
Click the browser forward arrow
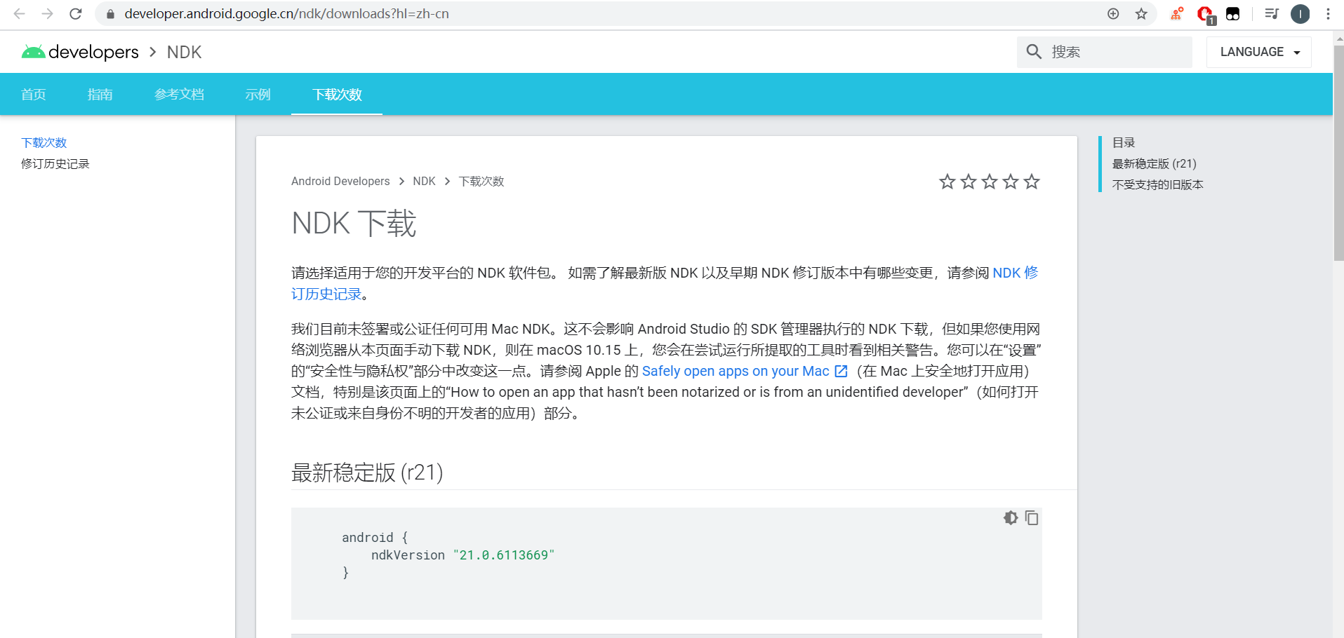pos(47,13)
